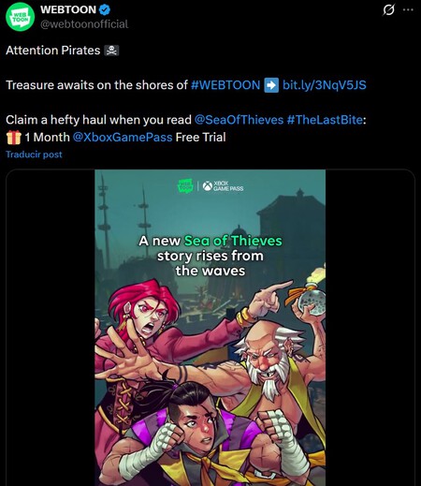Open the #TheLastBite hashtag
421x486 pixels.
point(325,120)
